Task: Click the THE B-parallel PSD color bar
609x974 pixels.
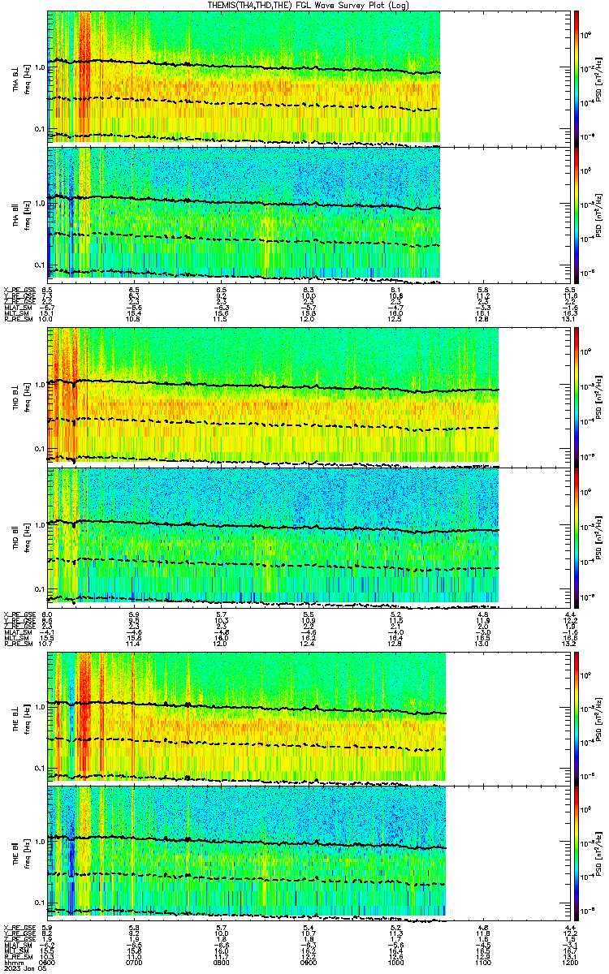Action: [577, 853]
